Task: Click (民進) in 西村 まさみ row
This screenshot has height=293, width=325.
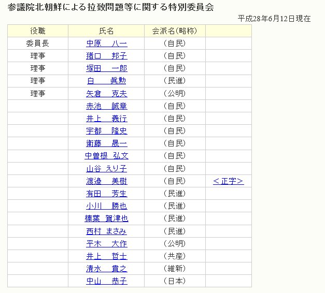Action: (x=175, y=231)
